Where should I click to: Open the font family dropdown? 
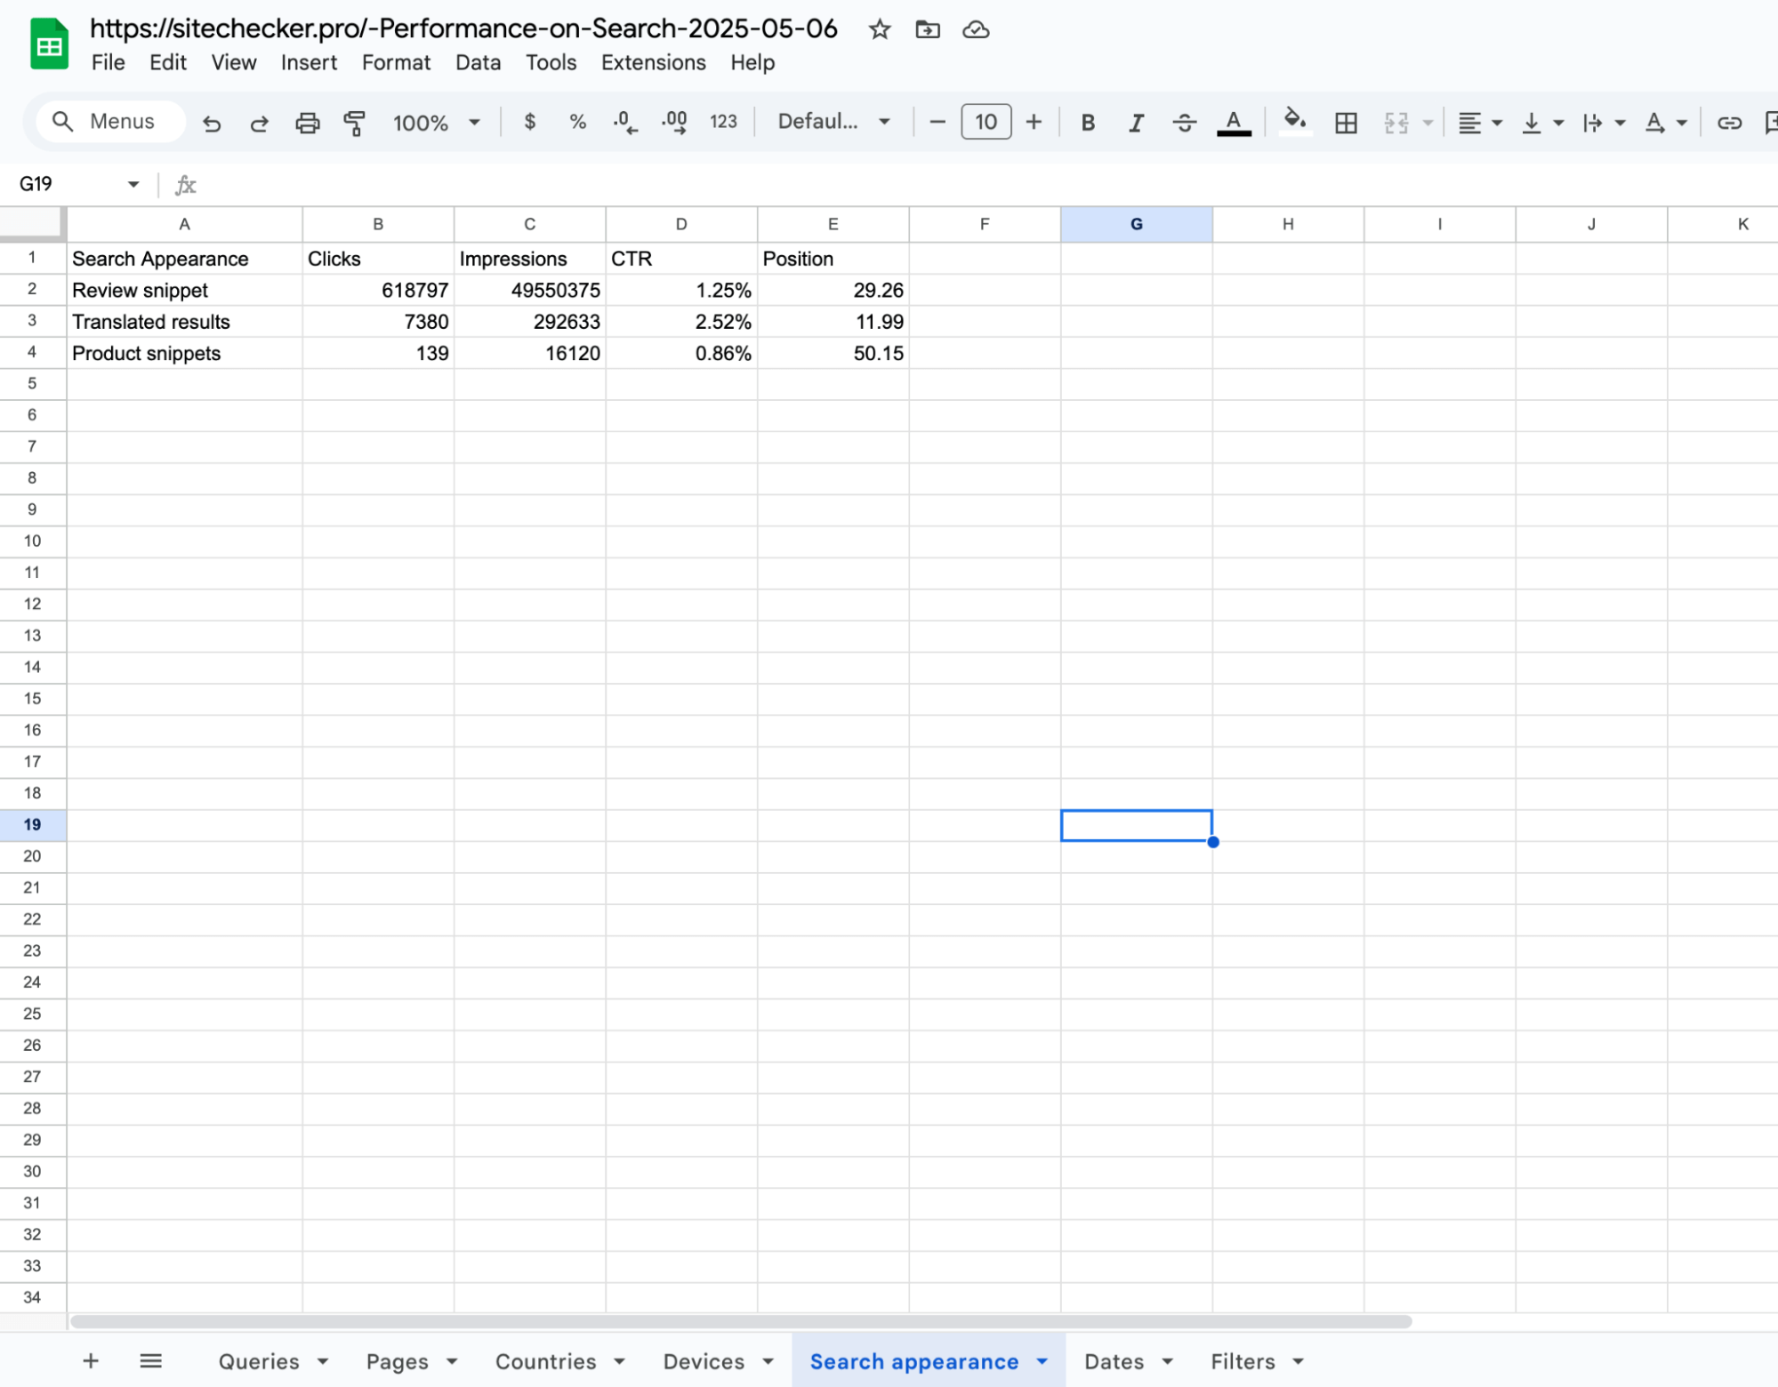pyautogui.click(x=833, y=122)
